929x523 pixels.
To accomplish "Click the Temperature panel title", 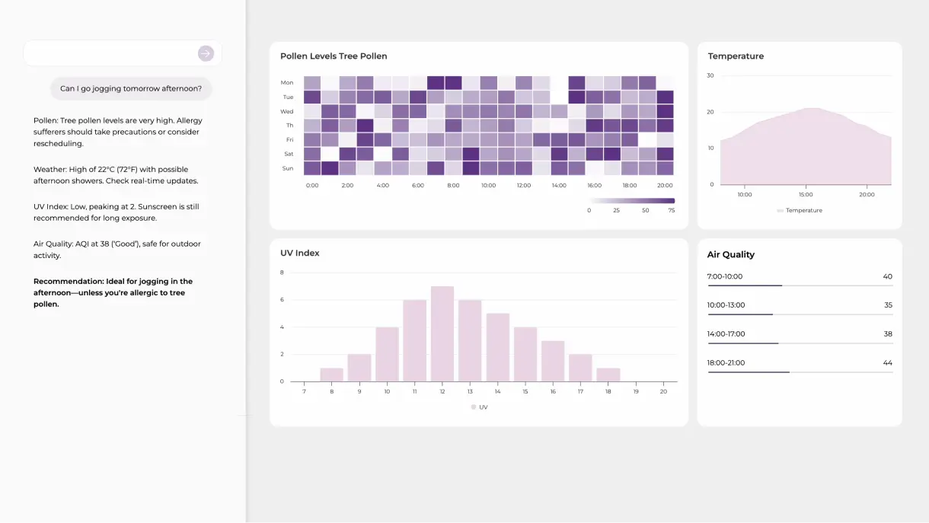I will (735, 56).
